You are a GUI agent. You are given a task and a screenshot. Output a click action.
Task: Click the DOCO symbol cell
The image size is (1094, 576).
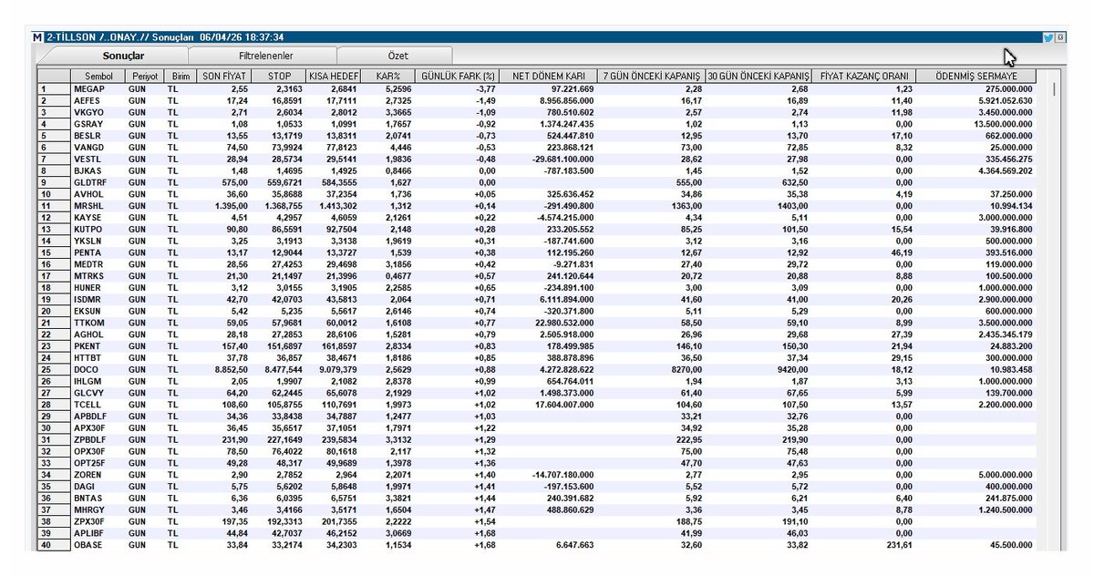98,370
